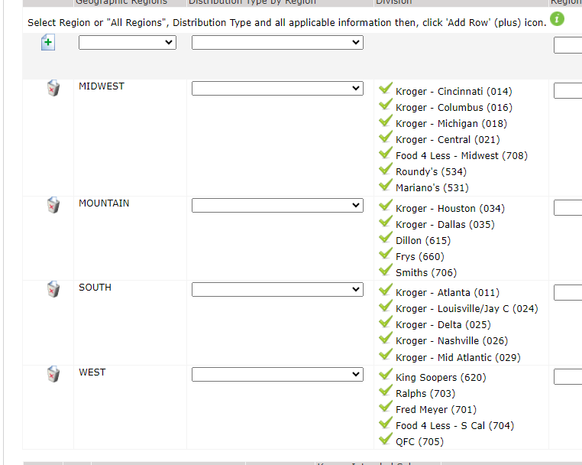Delete the MIDWEST region row
This screenshot has height=465, width=582.
pyautogui.click(x=53, y=89)
